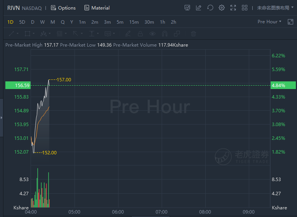Delete drawings with the trash icon

pyautogui.click(x=193, y=34)
